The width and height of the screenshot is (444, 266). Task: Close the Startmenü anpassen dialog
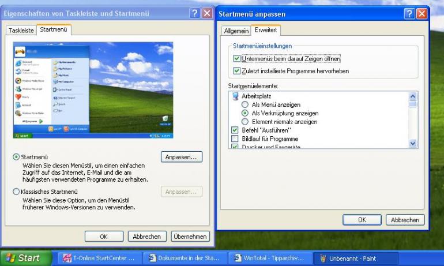pyautogui.click(x=422, y=14)
